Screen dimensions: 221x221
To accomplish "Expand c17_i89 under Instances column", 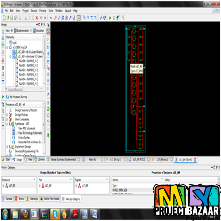I will click(x=4, y=186).
